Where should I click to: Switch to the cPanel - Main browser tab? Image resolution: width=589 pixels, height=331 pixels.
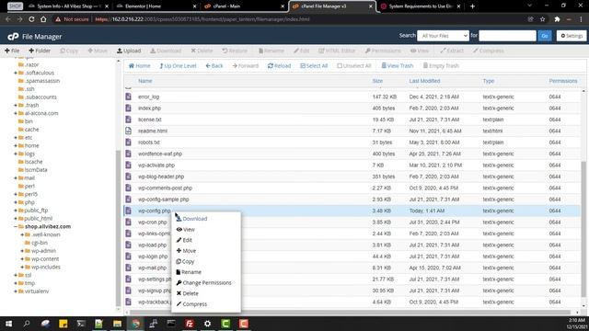(x=243, y=6)
